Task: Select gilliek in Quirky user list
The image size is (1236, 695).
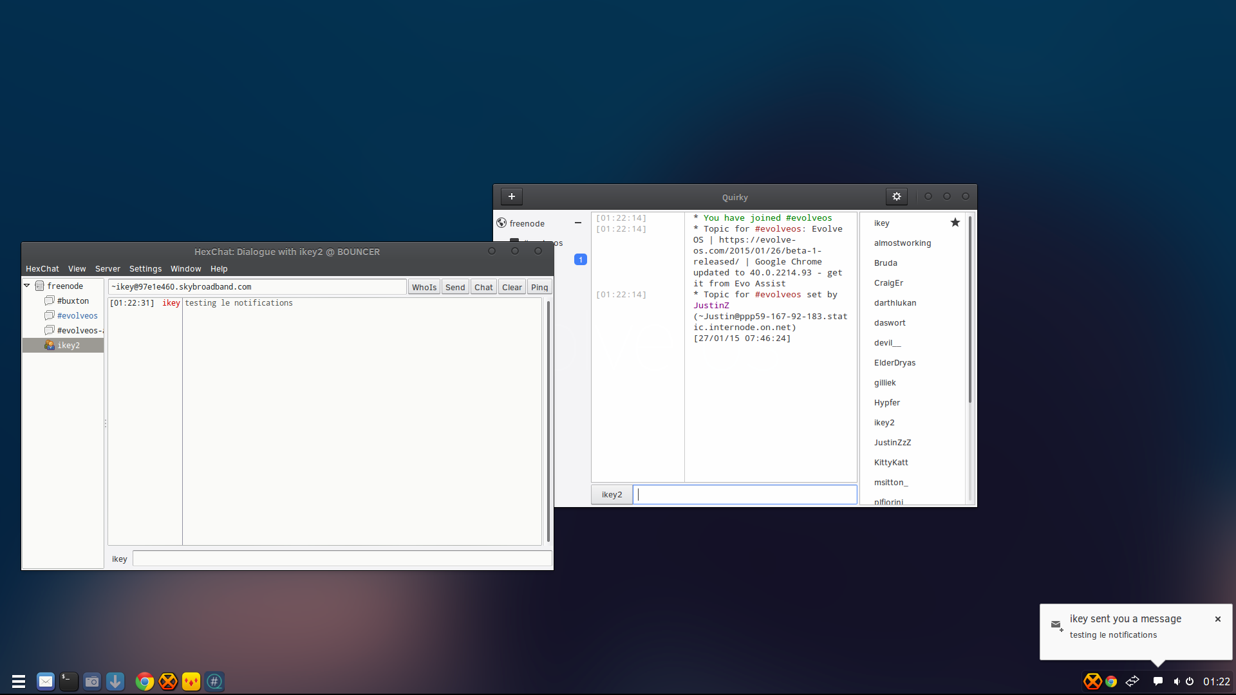Action: point(885,382)
